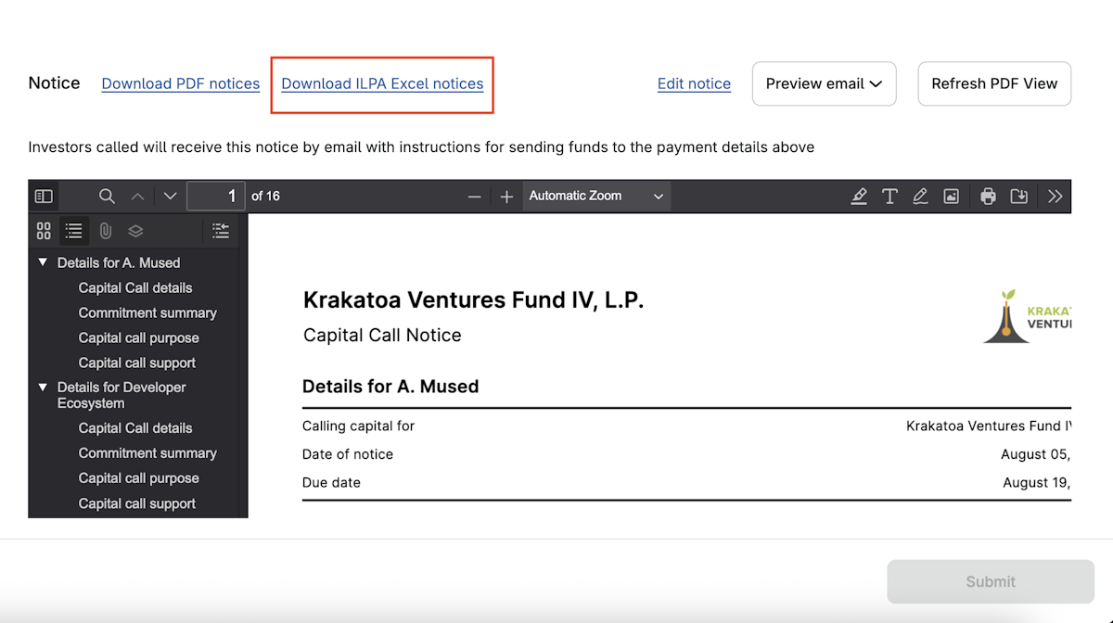Click the Refresh PDF View button
This screenshot has width=1113, height=623.
click(x=994, y=83)
